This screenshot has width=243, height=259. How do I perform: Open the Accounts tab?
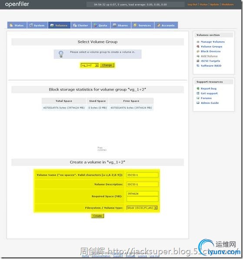(166, 25)
